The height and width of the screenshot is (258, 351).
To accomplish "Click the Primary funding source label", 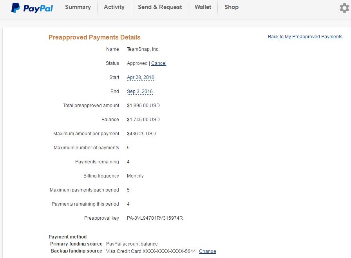I will point(76,244).
